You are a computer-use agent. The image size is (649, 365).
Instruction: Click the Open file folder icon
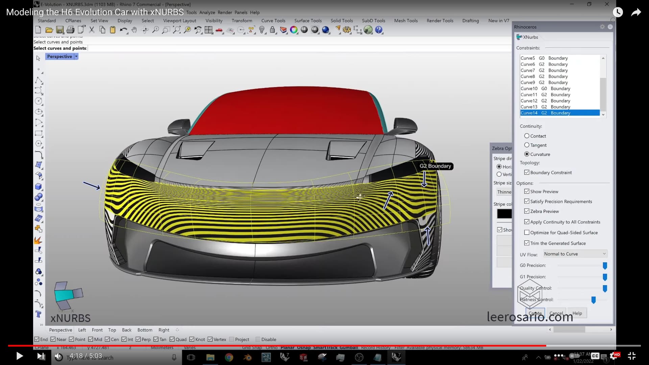[49, 30]
